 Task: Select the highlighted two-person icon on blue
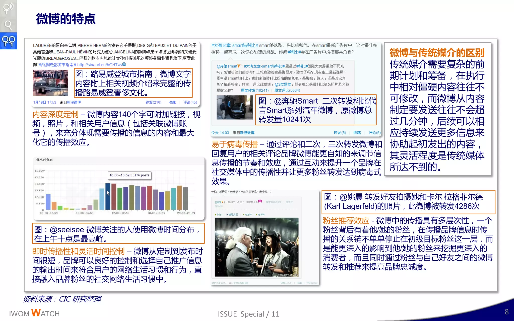pos(8,41)
